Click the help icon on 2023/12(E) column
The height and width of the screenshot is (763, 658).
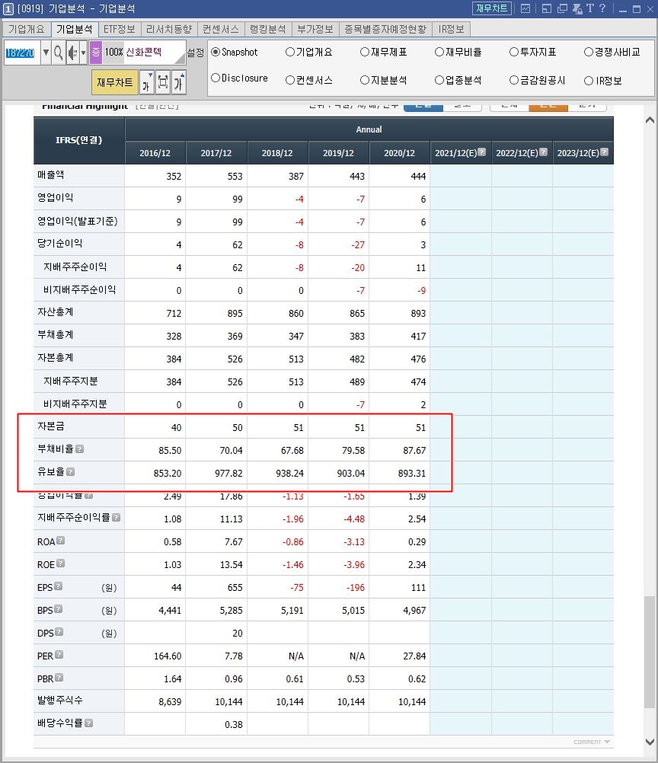pyautogui.click(x=604, y=152)
